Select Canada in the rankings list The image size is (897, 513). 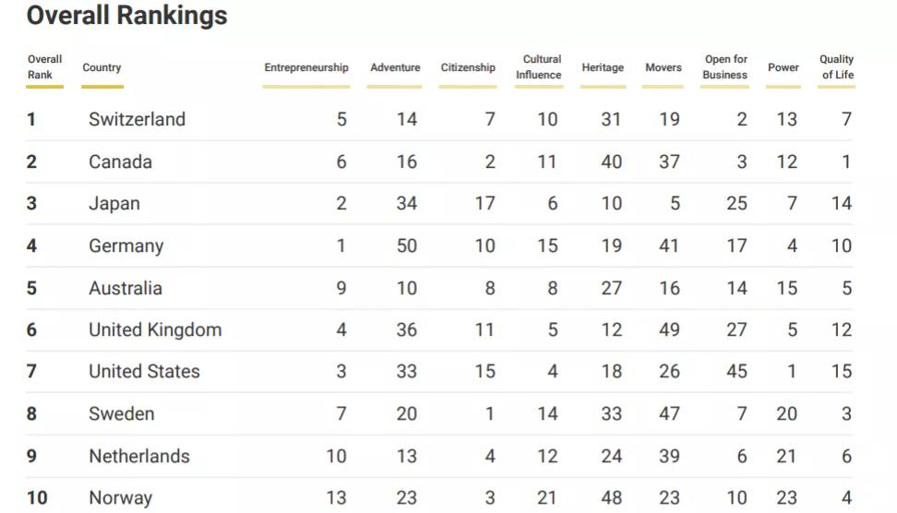click(120, 161)
